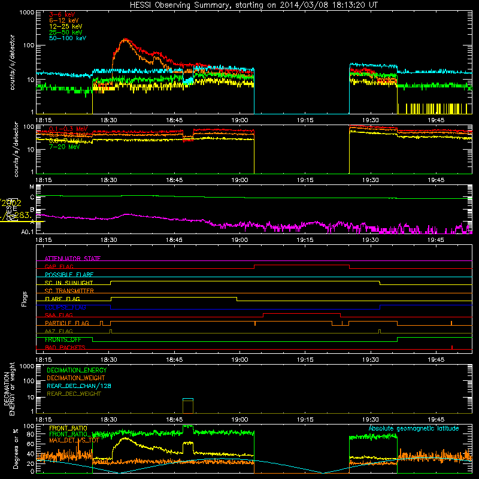Click the 19:00 tick label under Flags panel

(240, 360)
